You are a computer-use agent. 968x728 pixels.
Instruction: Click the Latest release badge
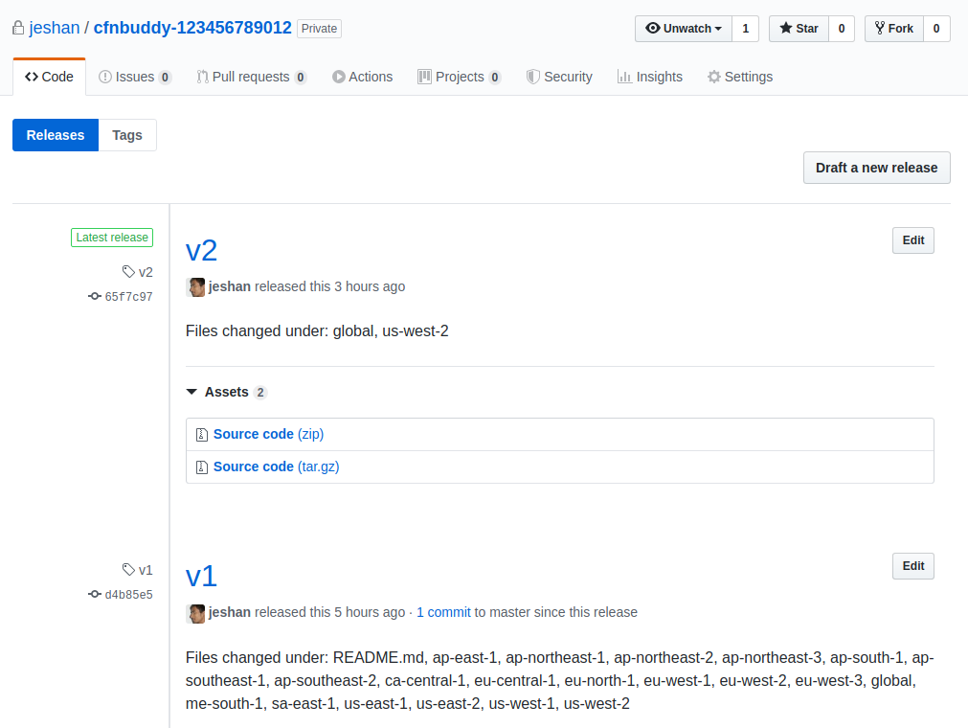[x=112, y=238]
